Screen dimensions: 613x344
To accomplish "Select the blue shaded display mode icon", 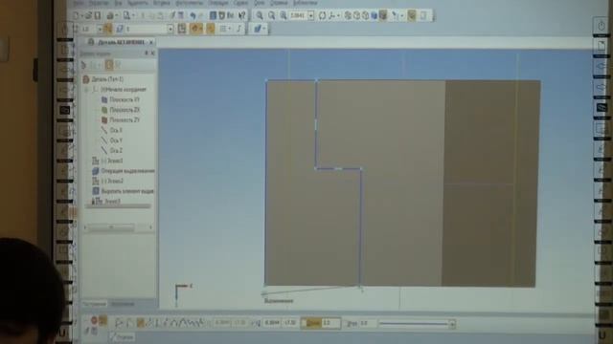I will tap(375, 15).
